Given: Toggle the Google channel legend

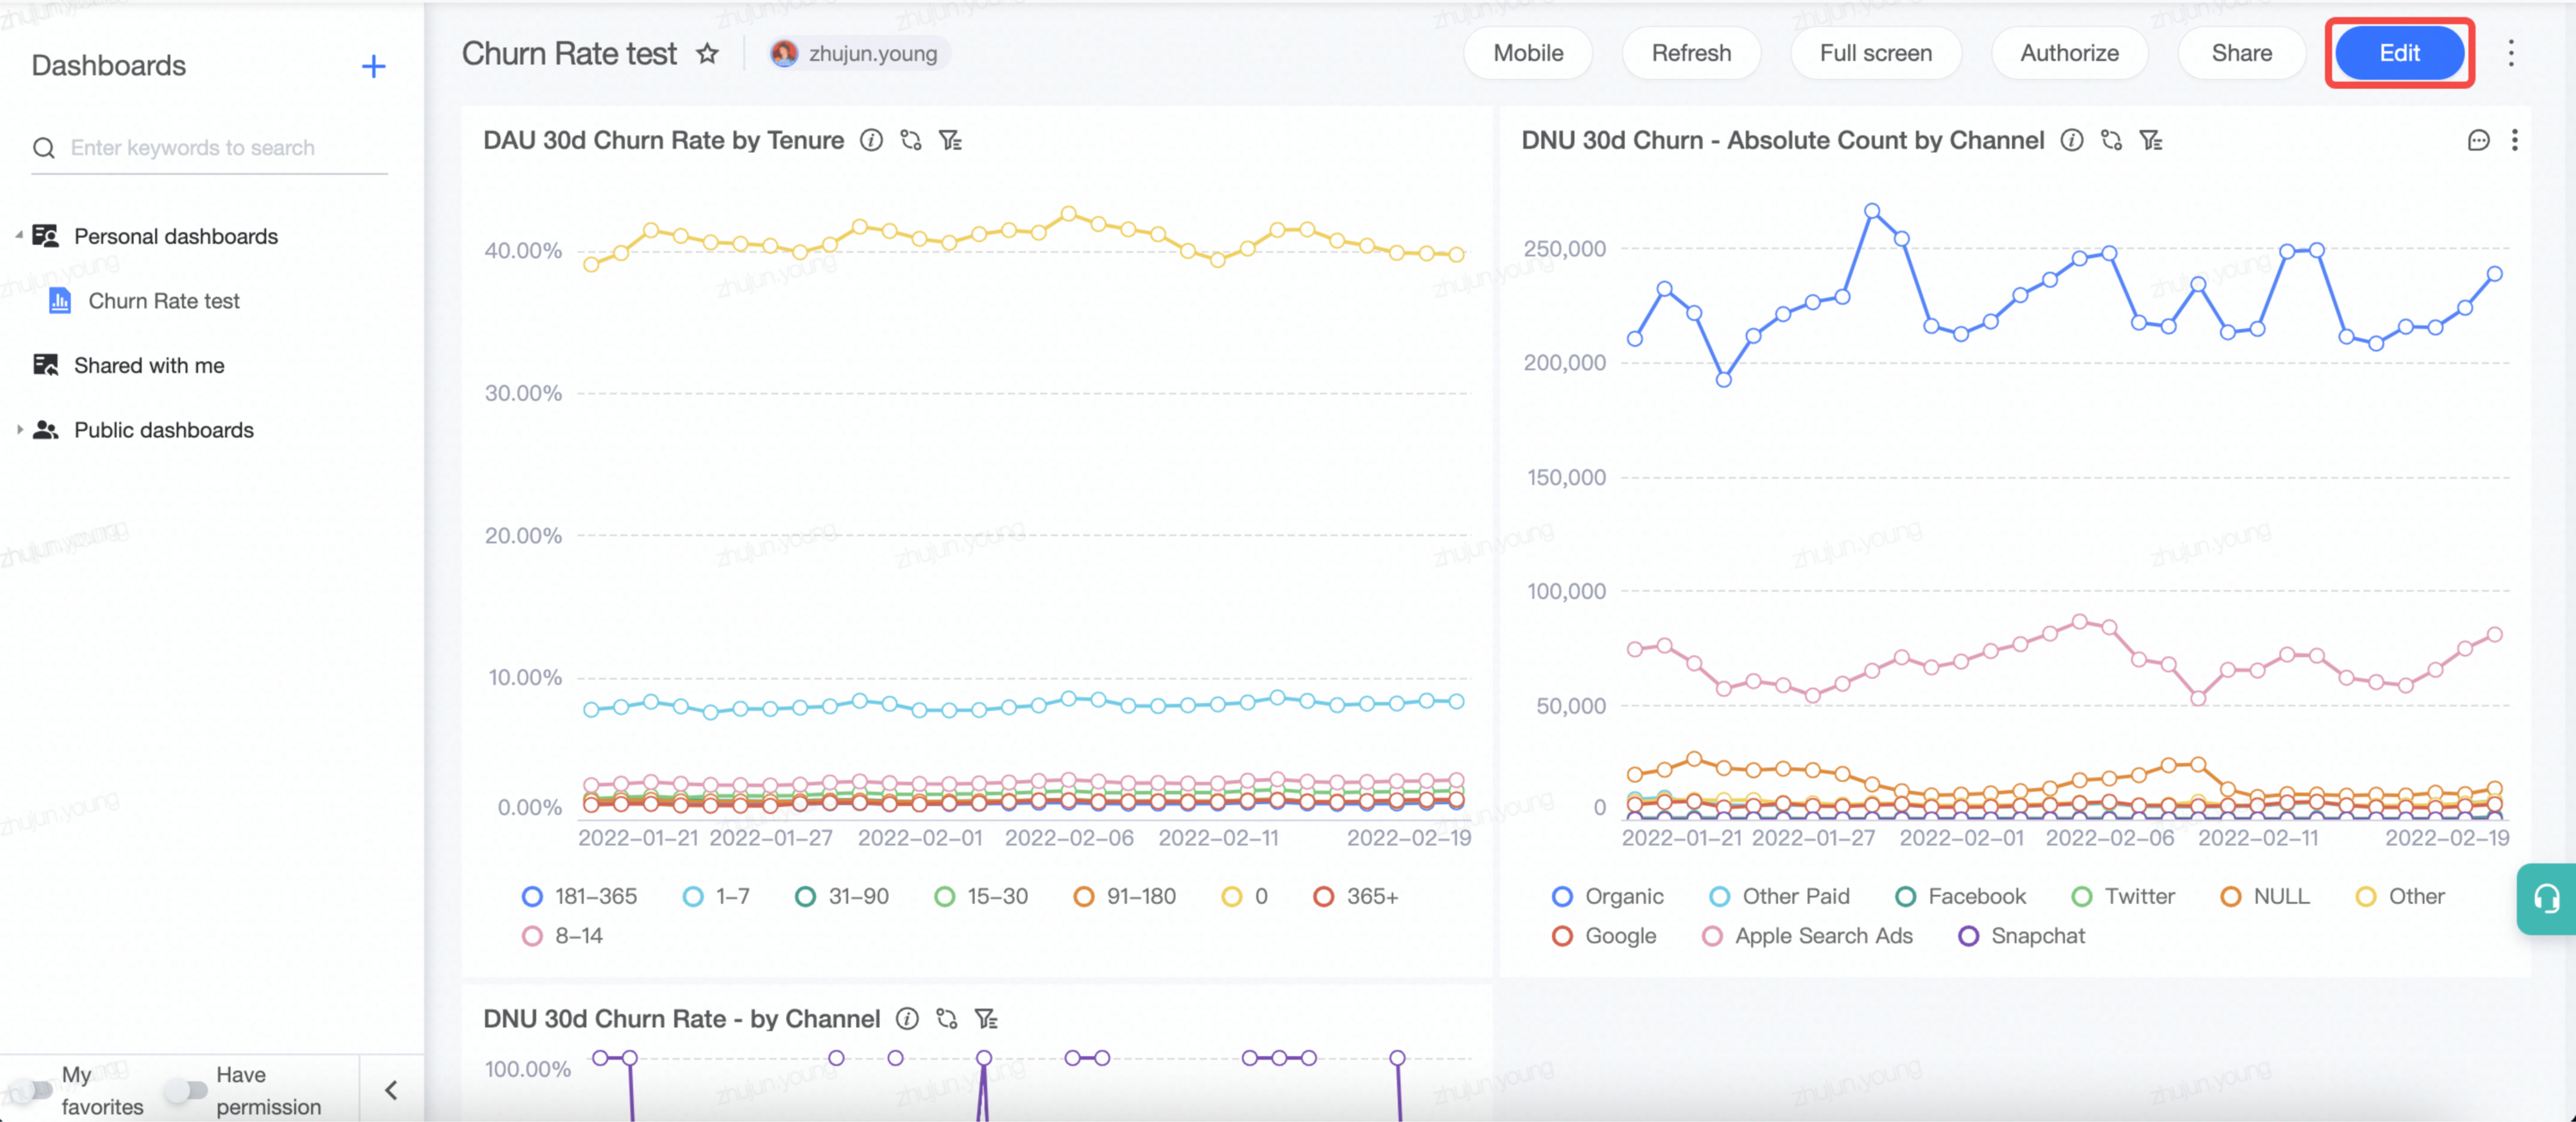Looking at the screenshot, I should point(1604,936).
